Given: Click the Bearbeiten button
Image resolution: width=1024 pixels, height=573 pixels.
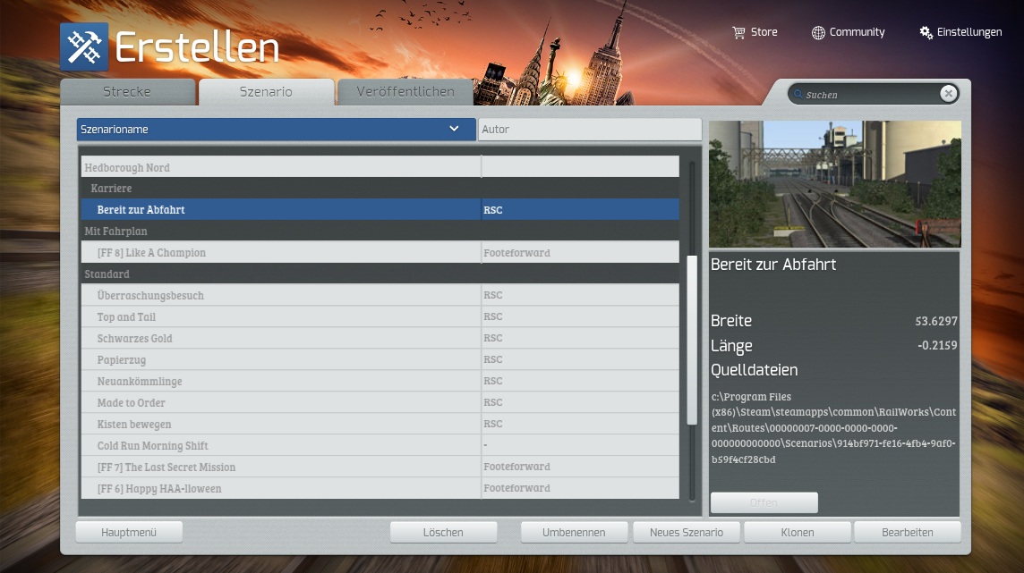Looking at the screenshot, I should point(907,532).
